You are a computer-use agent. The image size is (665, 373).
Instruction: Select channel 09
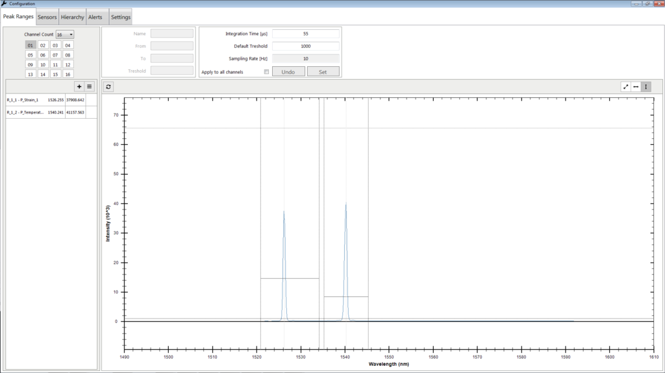coord(30,64)
